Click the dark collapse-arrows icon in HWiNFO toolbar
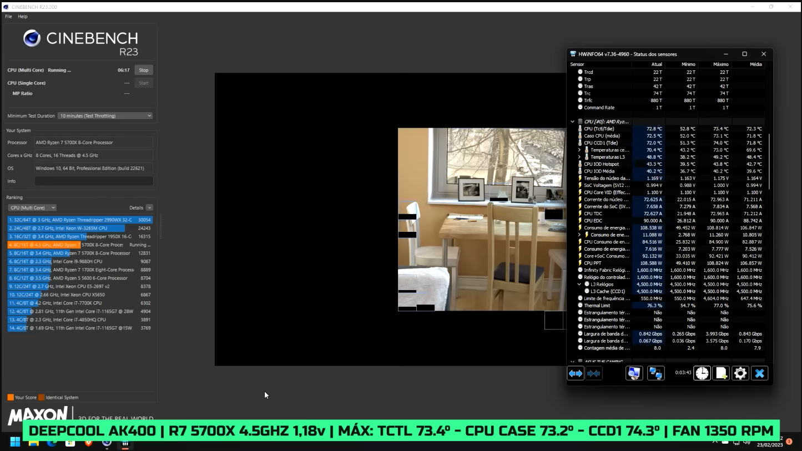Screen dimensions: 802x451 pyautogui.click(x=593, y=373)
